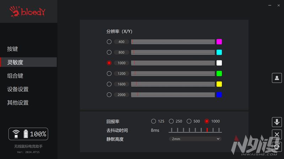Set report rate to 500
The image size is (284, 159).
189,121
